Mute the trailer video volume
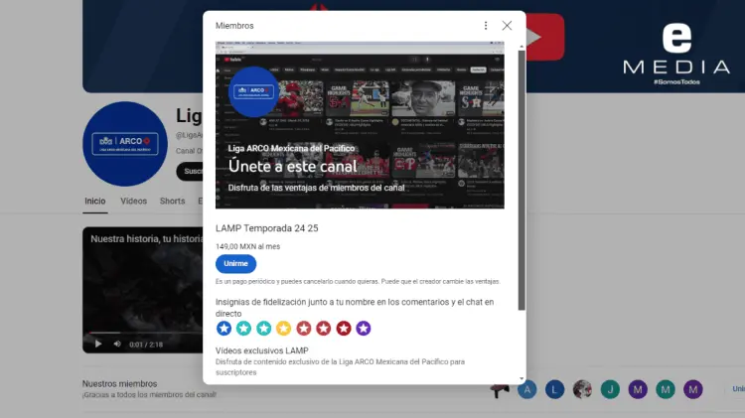Screen dimensions: 745x418 pyautogui.click(x=116, y=344)
